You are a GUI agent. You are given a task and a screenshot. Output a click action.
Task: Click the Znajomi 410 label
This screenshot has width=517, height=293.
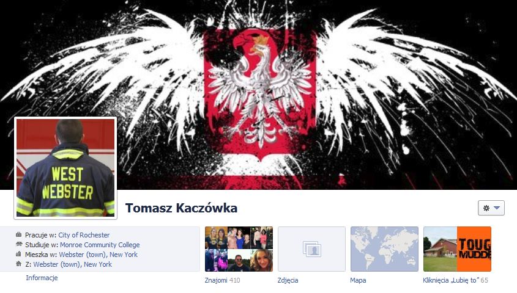222,280
